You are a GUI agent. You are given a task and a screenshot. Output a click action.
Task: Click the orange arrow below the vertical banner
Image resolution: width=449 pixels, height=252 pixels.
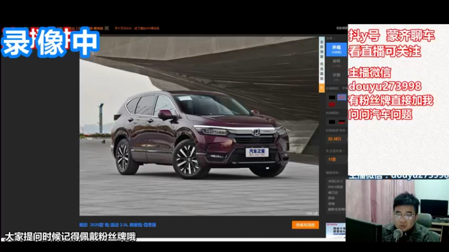pos(322,88)
